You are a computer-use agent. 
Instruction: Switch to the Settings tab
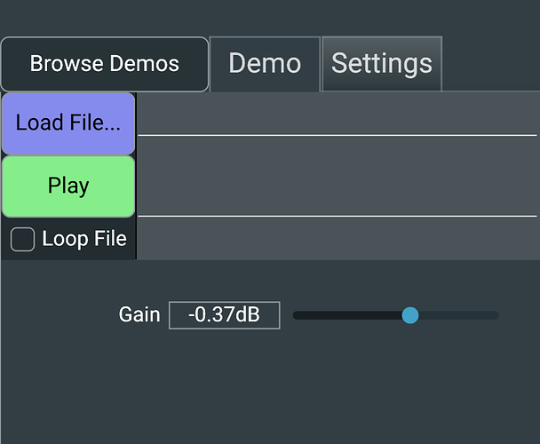coord(382,64)
